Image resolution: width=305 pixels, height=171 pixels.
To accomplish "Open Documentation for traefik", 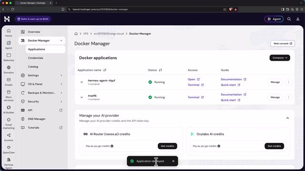I will tap(234, 95).
